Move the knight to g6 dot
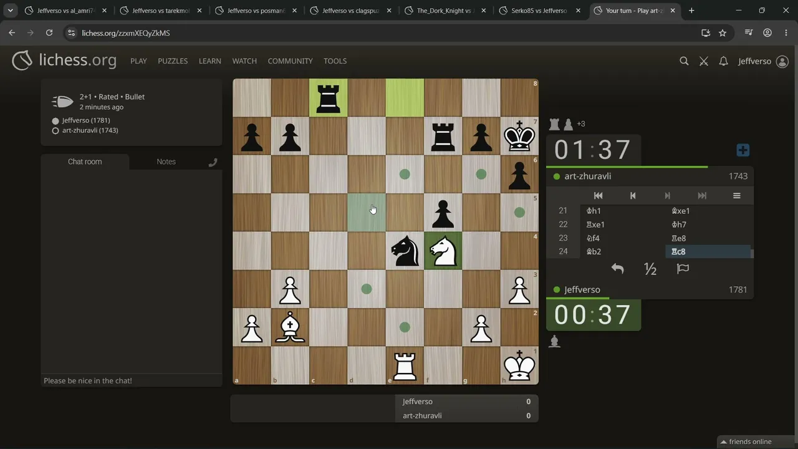Screen dimensions: 798x449 (481, 175)
